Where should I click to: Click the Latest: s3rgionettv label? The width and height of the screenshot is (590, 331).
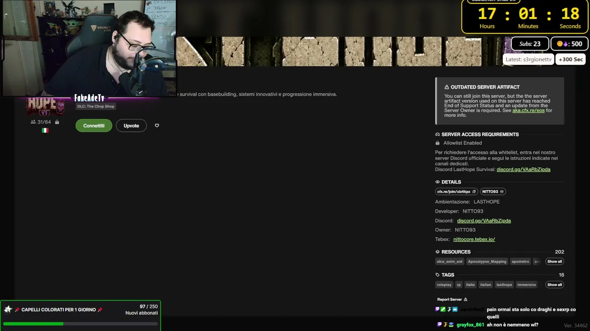coord(529,59)
